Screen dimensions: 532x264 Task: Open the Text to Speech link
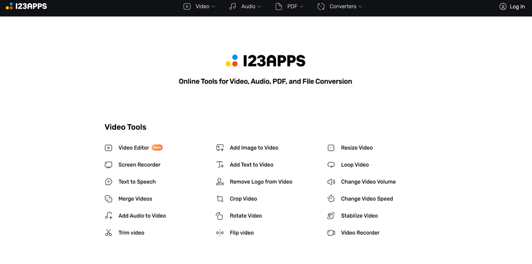pos(137,182)
